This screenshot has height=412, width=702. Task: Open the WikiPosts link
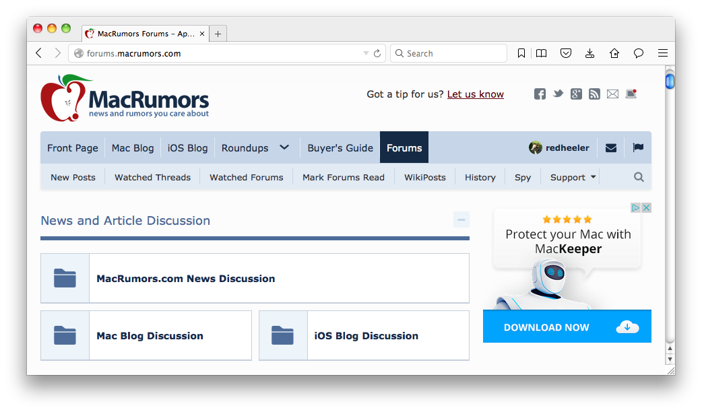(x=425, y=177)
